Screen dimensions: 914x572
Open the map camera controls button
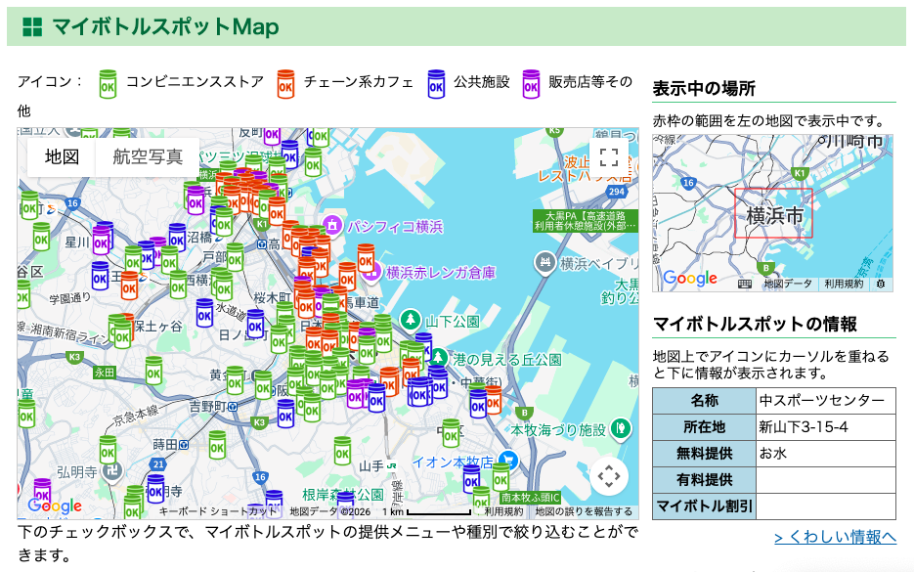point(609,477)
